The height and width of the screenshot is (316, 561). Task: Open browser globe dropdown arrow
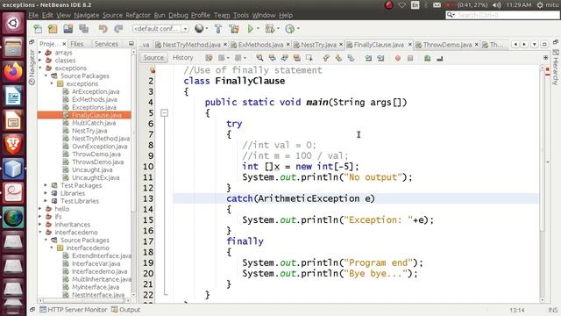(207, 29)
